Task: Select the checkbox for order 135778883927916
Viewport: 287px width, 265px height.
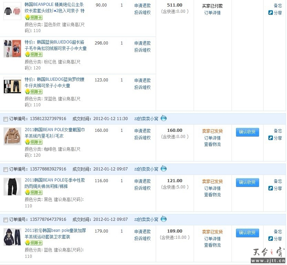Action: click(x=6, y=169)
